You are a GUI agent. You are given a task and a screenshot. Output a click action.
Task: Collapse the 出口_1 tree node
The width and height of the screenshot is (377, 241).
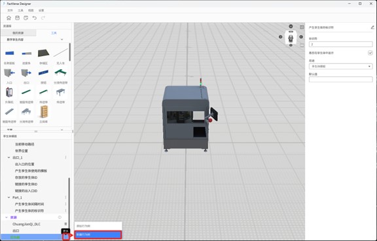pyautogui.click(x=9, y=157)
